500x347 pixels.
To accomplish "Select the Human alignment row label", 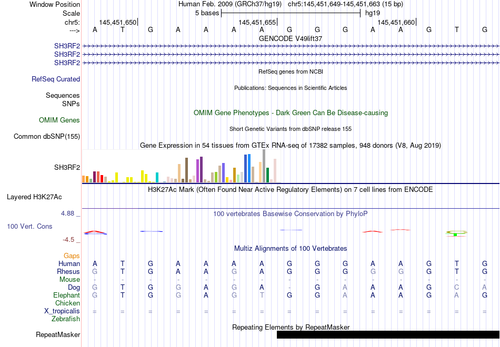I will click(x=69, y=264).
